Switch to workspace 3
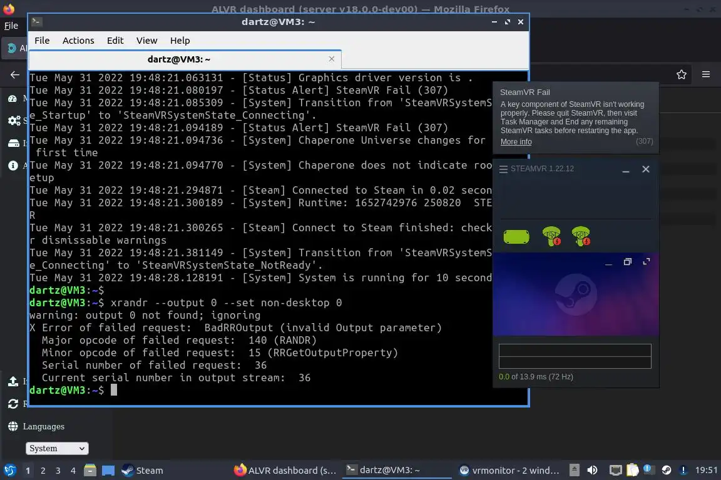Viewport: 721px width, 480px height. point(58,471)
